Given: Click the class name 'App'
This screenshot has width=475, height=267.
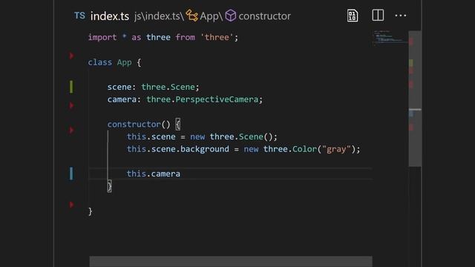Looking at the screenshot, I should [124, 62].
